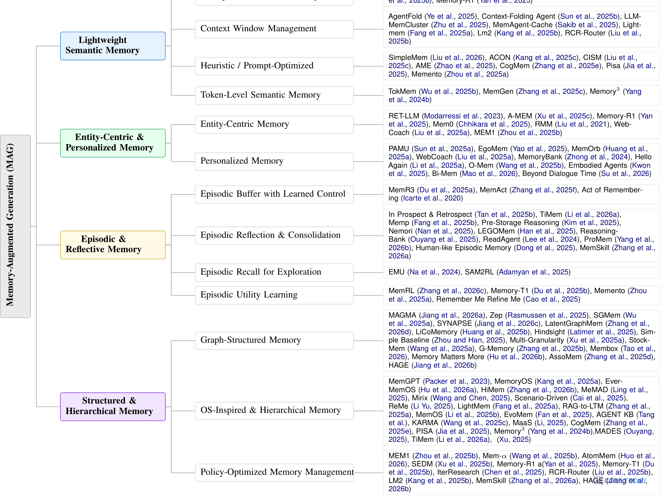Open SEDM citation Xu et al., 2025b
The height and width of the screenshot is (495, 660).
coord(464,464)
